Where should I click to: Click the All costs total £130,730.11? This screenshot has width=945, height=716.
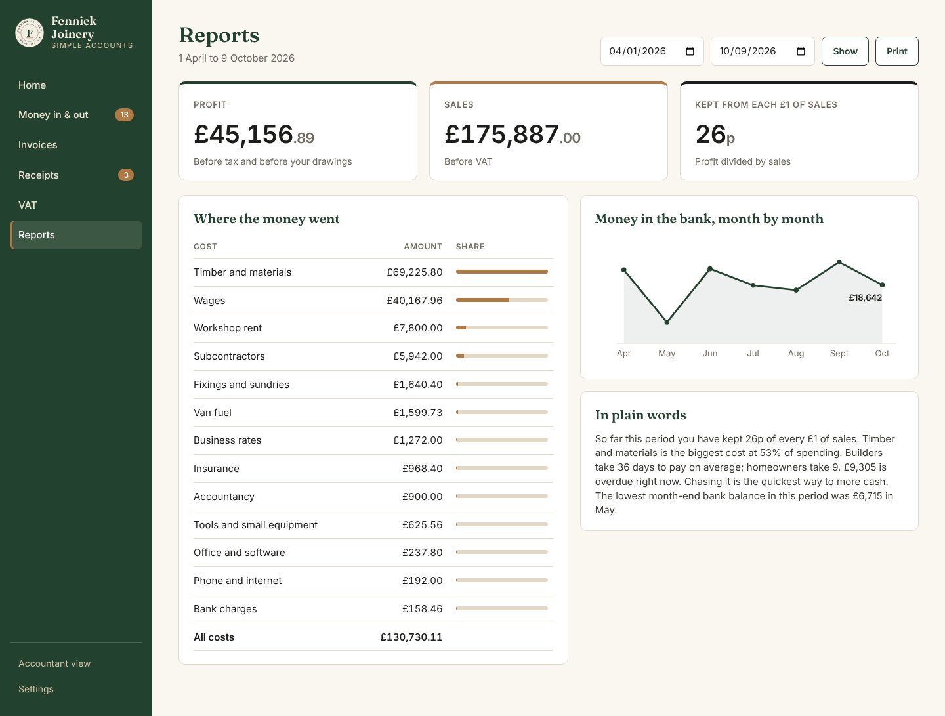tap(411, 637)
